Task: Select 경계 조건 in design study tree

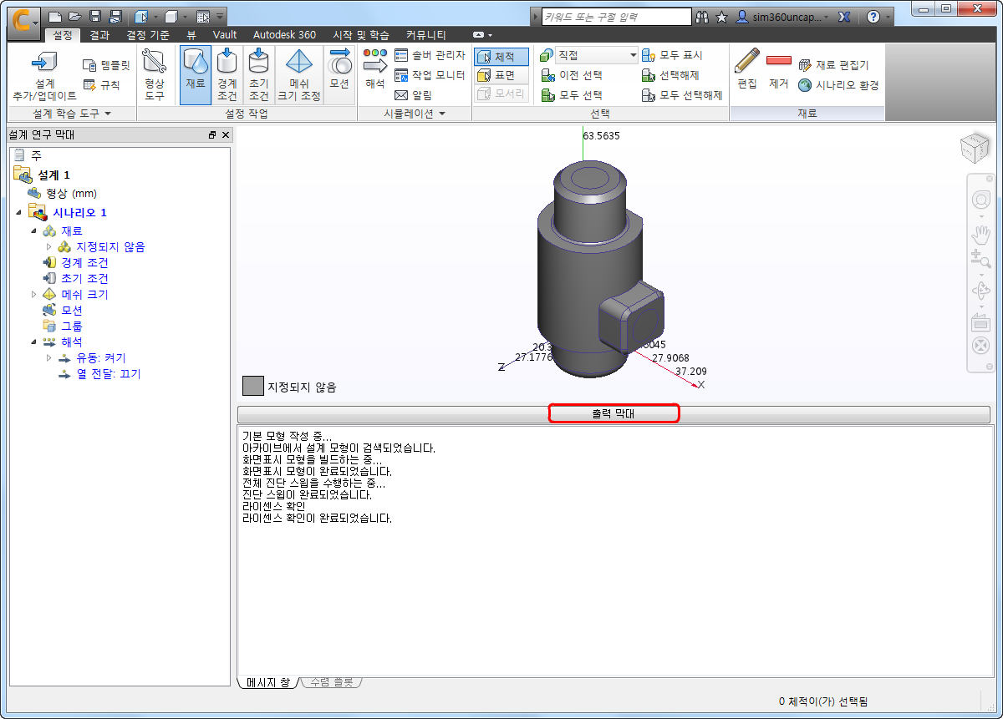Action: [84, 263]
